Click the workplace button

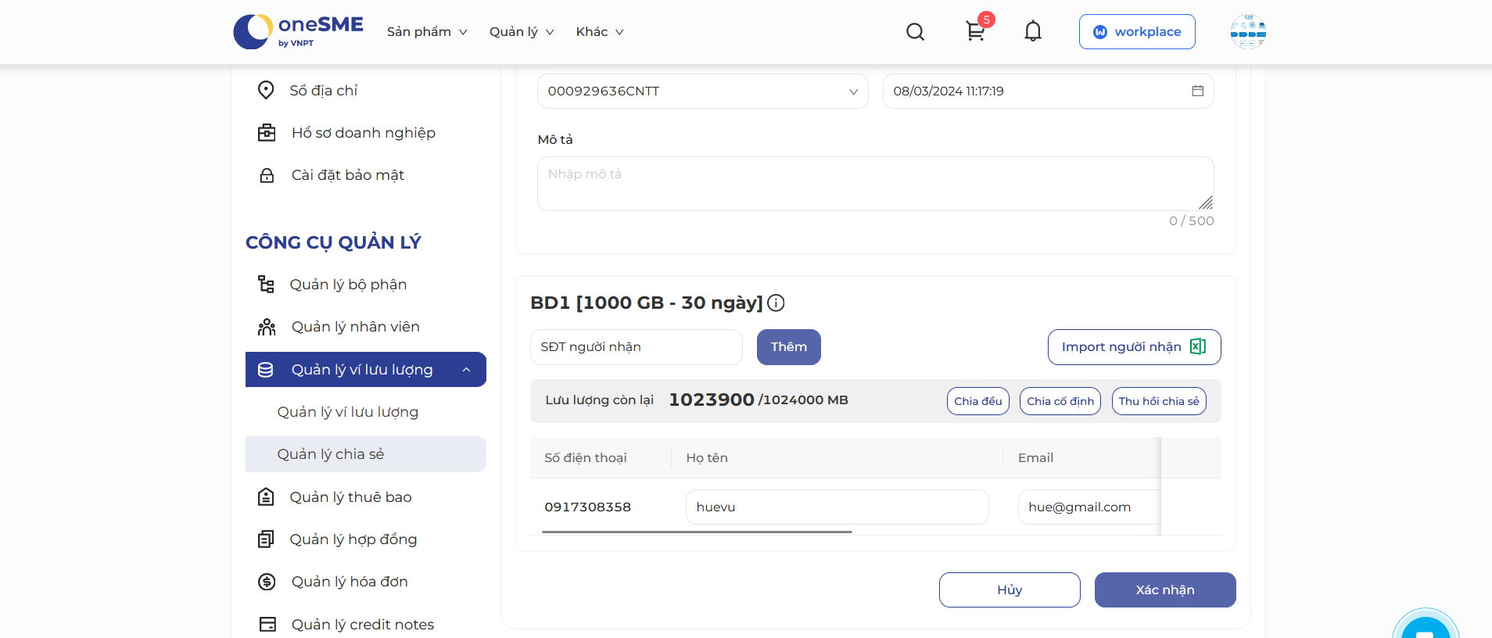(x=1137, y=31)
